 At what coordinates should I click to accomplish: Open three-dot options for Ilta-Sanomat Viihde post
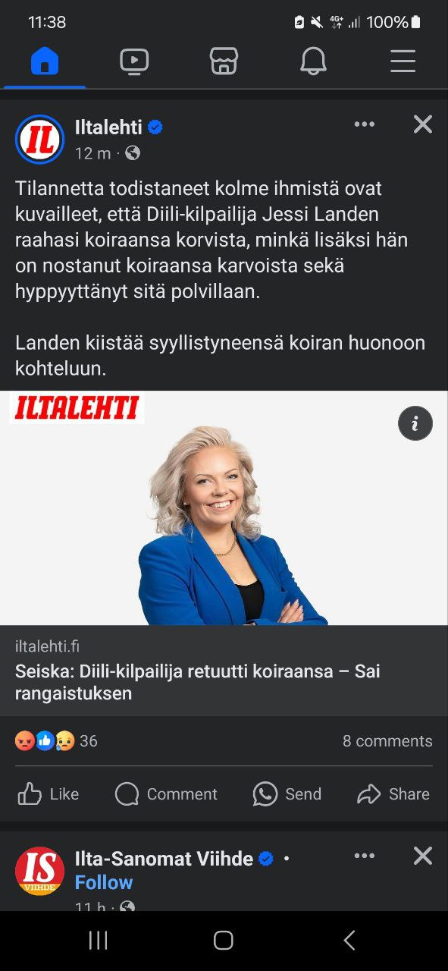365,856
